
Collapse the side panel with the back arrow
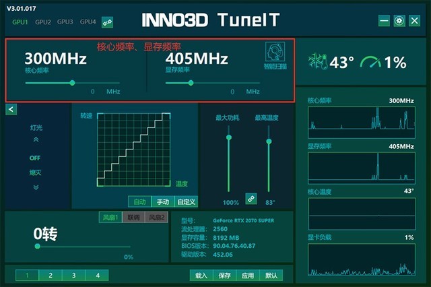point(11,109)
